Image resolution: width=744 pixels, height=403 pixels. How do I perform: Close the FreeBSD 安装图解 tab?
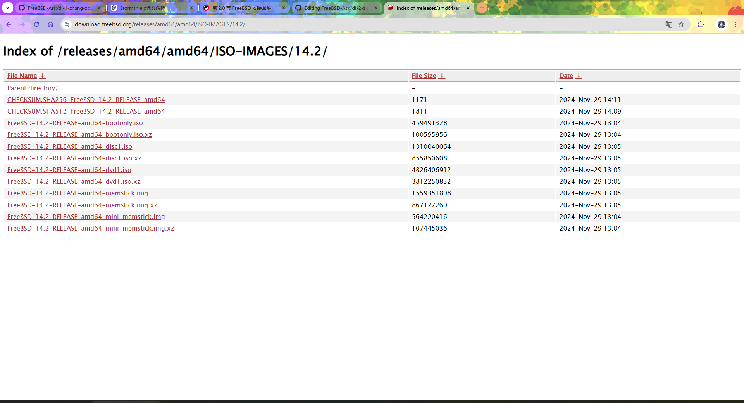[284, 8]
